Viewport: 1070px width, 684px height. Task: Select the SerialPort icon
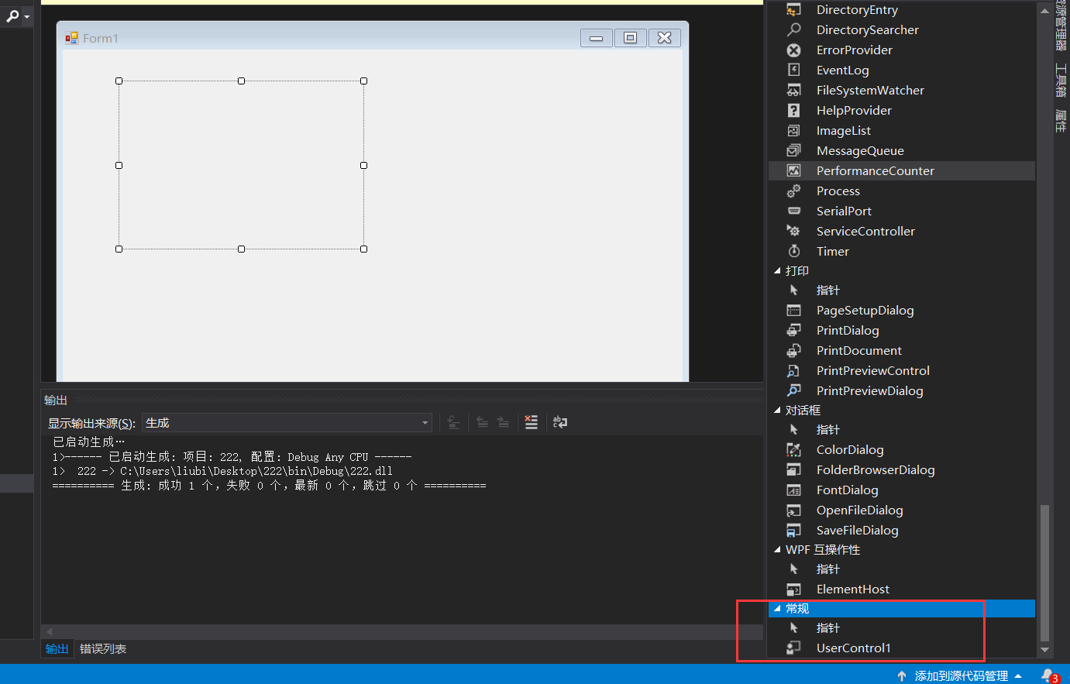tap(793, 211)
